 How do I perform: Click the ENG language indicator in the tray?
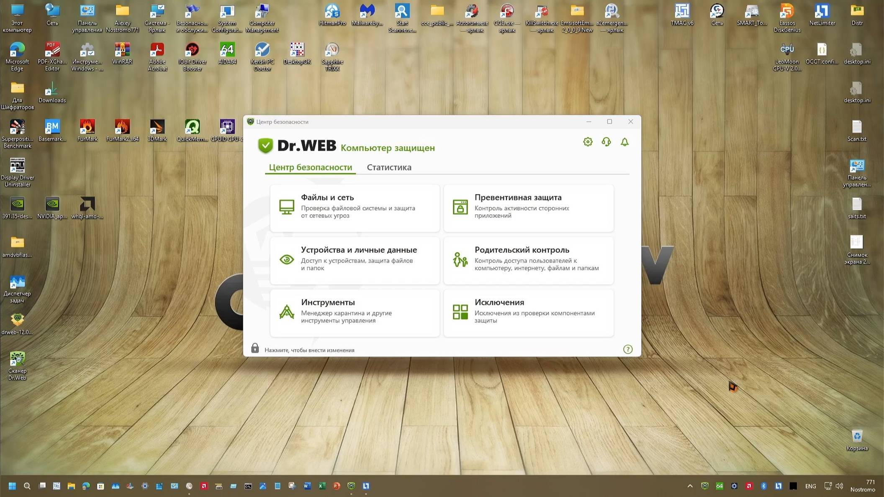(x=811, y=486)
